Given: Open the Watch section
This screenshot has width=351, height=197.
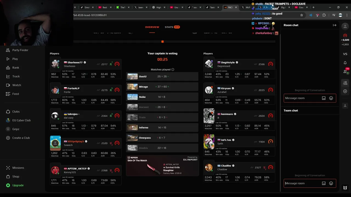Looking at the screenshot, I should click(16, 85).
